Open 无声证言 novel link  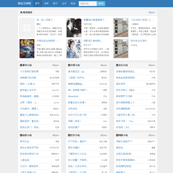point(72,109)
